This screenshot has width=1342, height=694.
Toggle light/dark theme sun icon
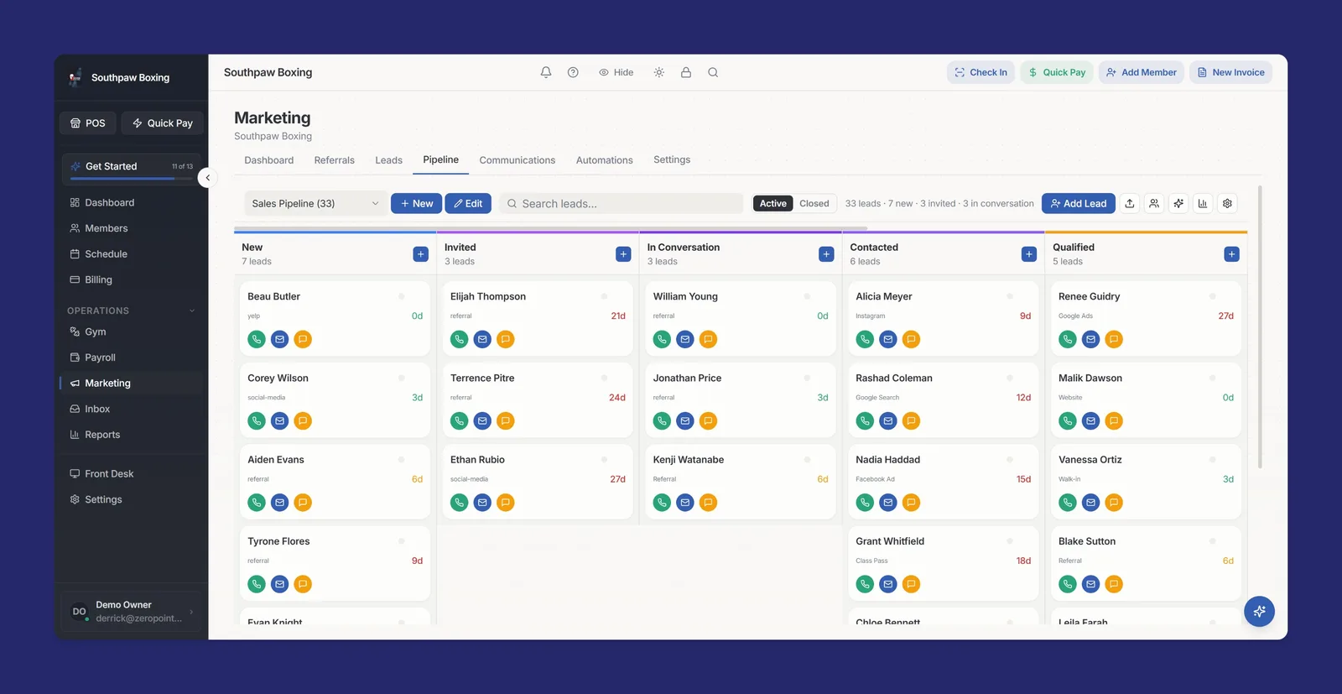click(x=659, y=72)
